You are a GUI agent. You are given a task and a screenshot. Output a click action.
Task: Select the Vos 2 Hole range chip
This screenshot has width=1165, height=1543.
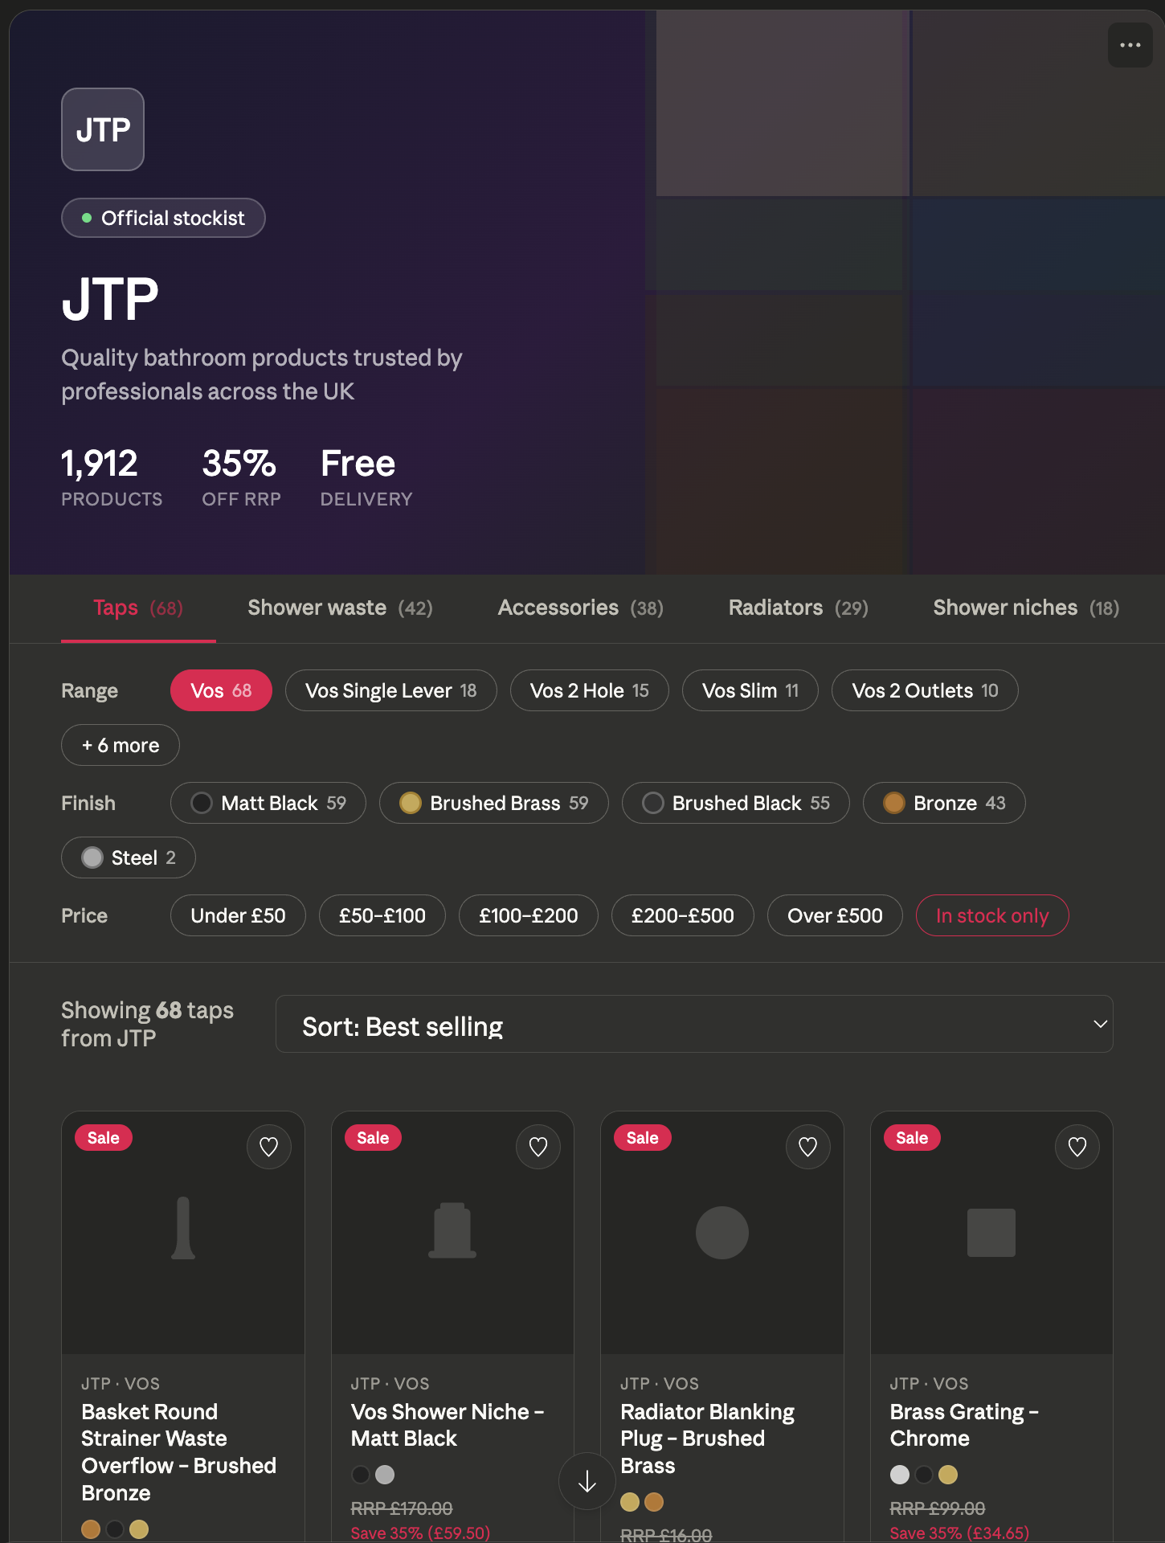590,690
